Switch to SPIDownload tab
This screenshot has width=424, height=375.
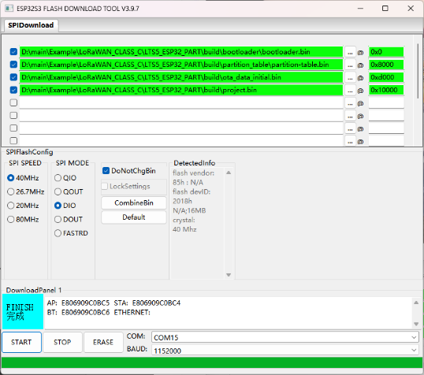[x=31, y=25]
